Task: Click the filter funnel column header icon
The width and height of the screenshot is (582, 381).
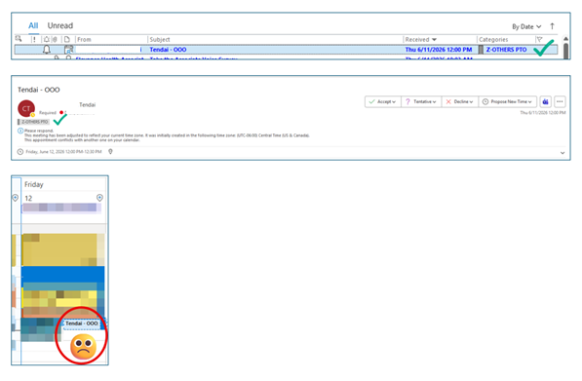Action: tap(540, 39)
